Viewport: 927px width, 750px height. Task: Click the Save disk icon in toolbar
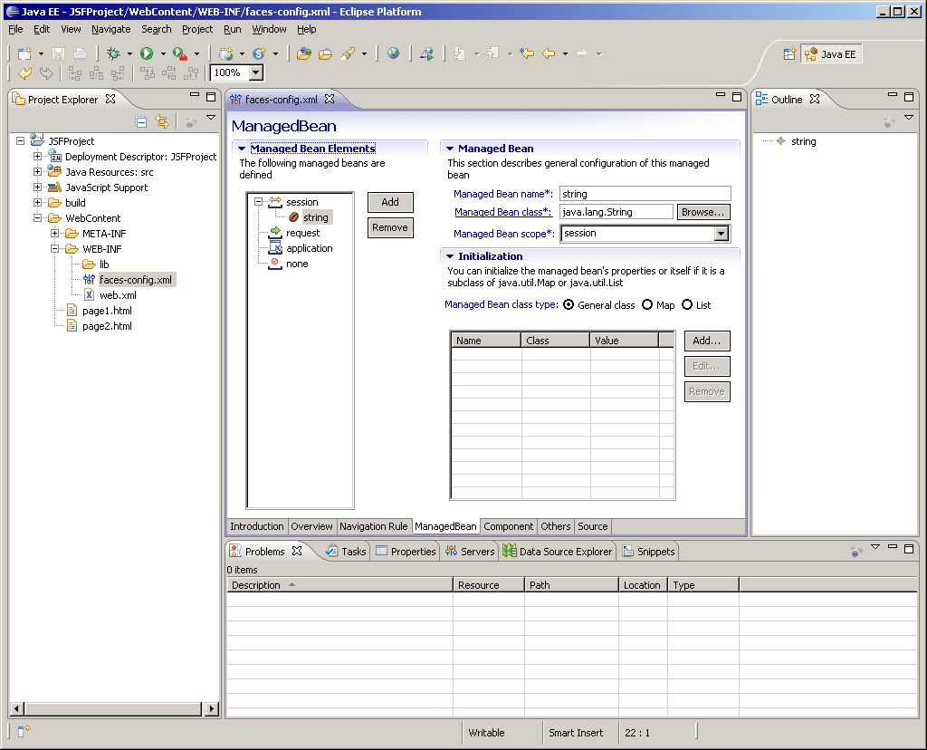[58, 53]
